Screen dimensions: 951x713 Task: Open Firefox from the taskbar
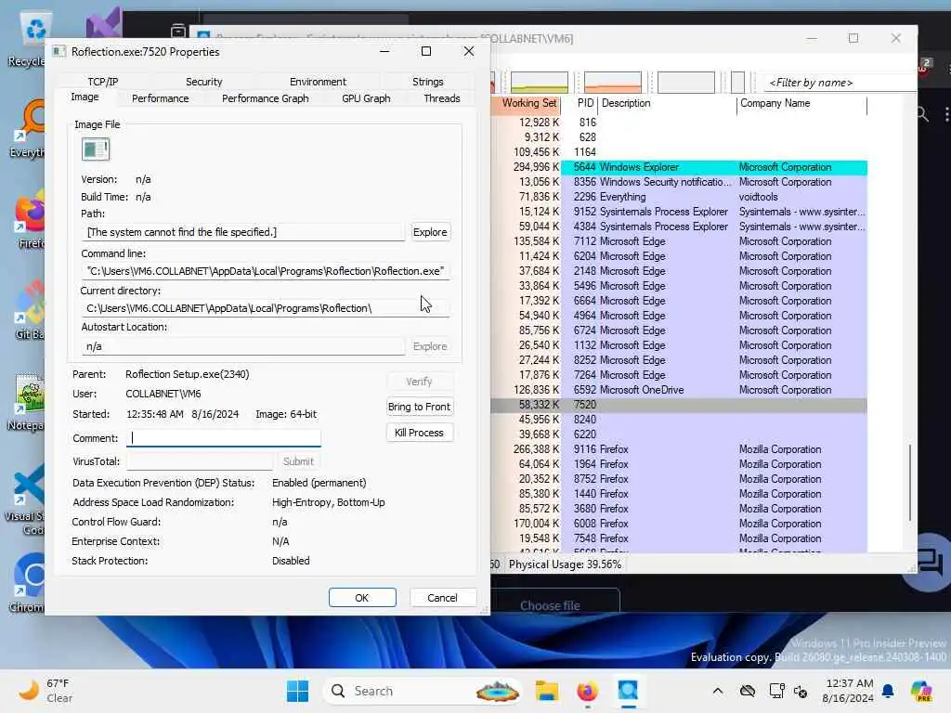point(587,691)
